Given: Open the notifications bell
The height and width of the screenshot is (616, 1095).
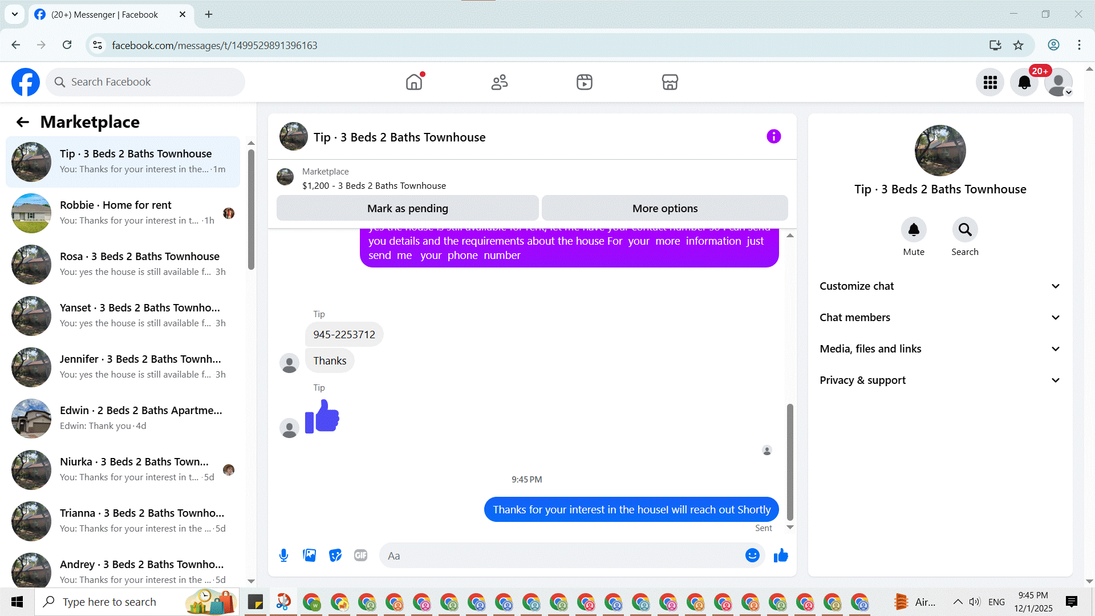Looking at the screenshot, I should tap(1024, 83).
